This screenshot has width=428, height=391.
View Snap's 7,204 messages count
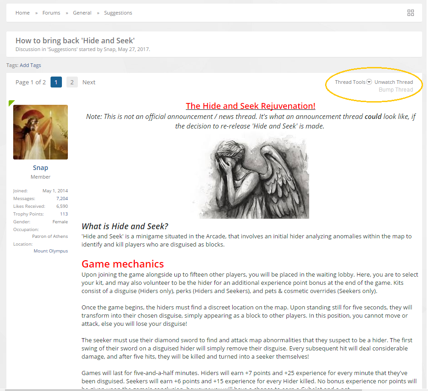pos(62,198)
